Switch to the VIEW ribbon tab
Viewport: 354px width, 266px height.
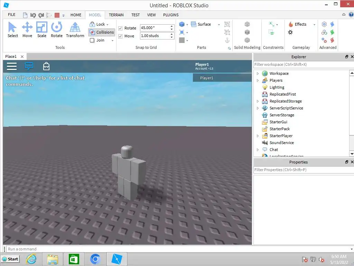[151, 15]
